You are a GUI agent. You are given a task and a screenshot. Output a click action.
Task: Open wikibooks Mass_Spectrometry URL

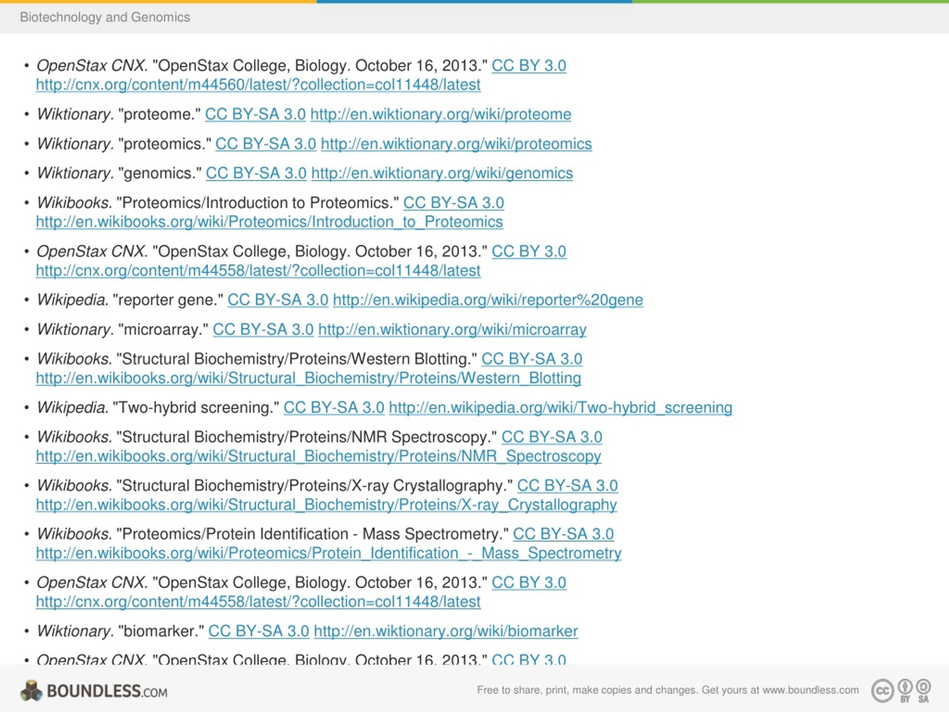pos(329,554)
